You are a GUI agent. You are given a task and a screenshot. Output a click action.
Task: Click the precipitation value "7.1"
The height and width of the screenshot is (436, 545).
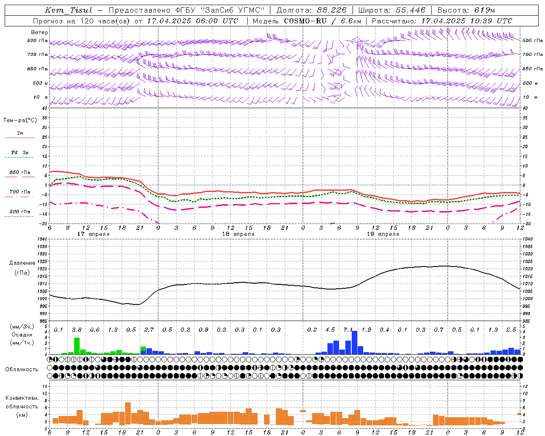pos(348,330)
